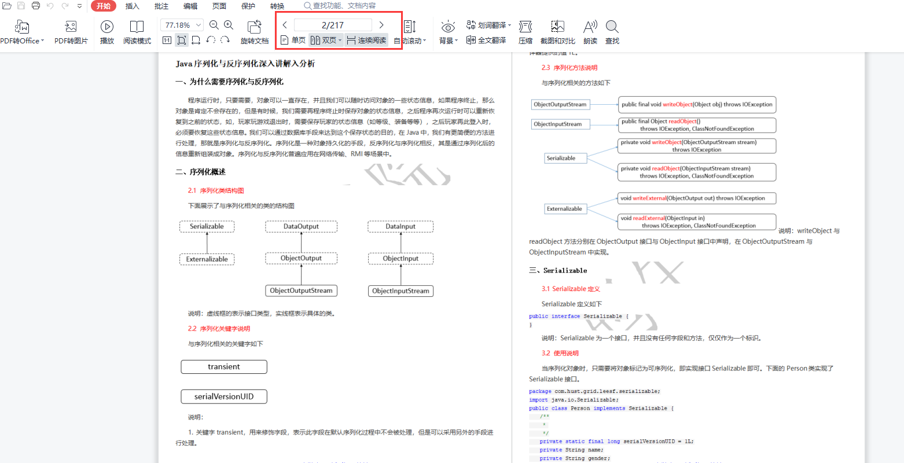The height and width of the screenshot is (463, 904).
Task: Expand the 自动滚动 dropdown arrow
Action: (425, 41)
